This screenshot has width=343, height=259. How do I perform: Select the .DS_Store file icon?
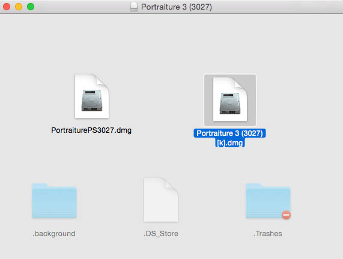pos(161,200)
